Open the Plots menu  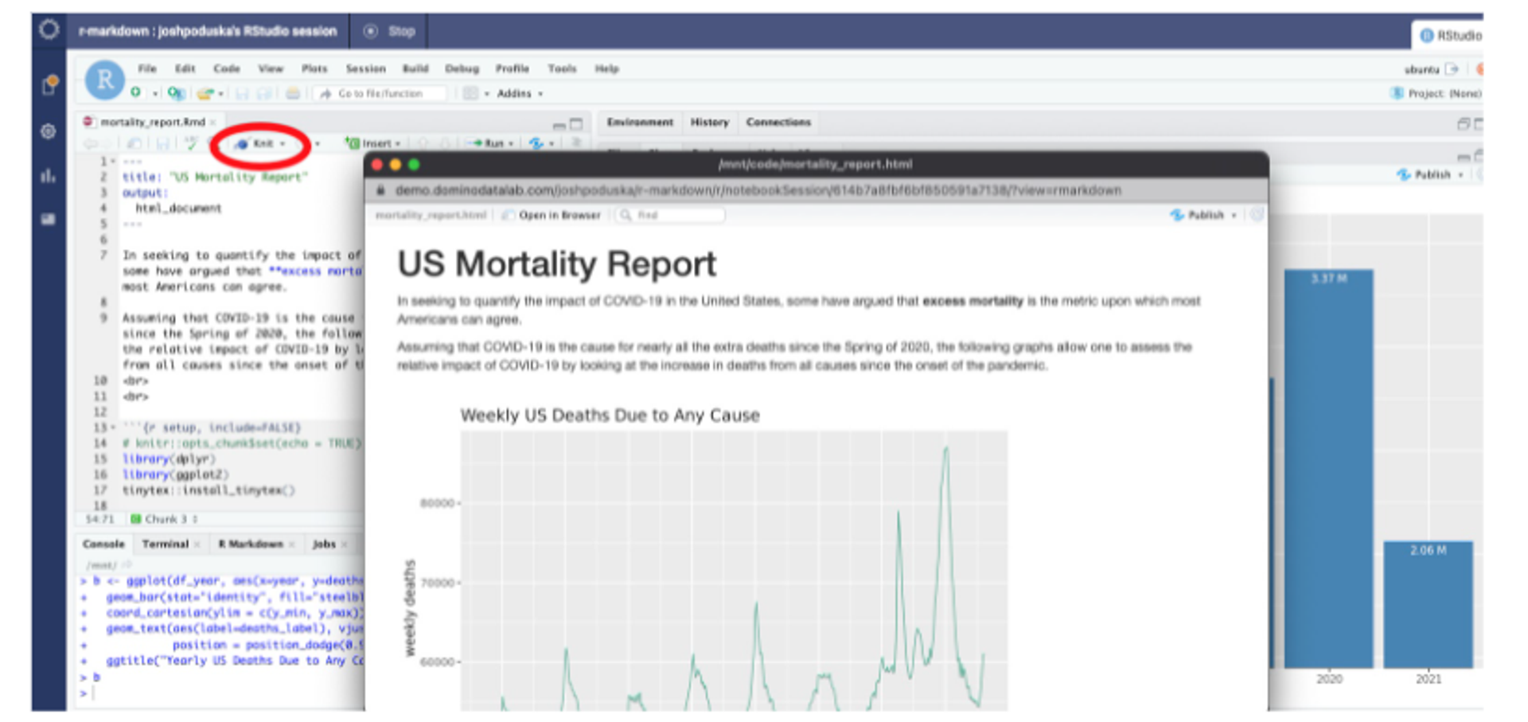[x=314, y=68]
